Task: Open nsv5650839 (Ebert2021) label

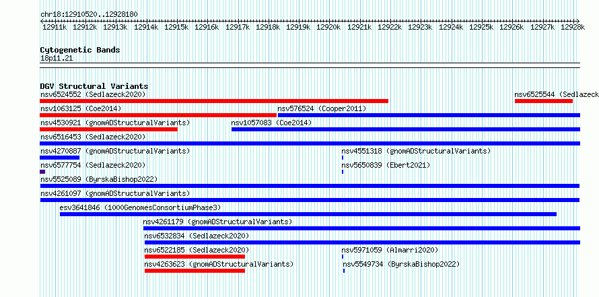Action: [x=386, y=165]
